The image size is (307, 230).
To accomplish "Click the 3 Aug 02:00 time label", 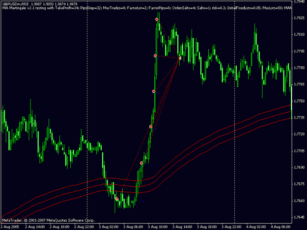I will pyautogui.click(x=109, y=227).
